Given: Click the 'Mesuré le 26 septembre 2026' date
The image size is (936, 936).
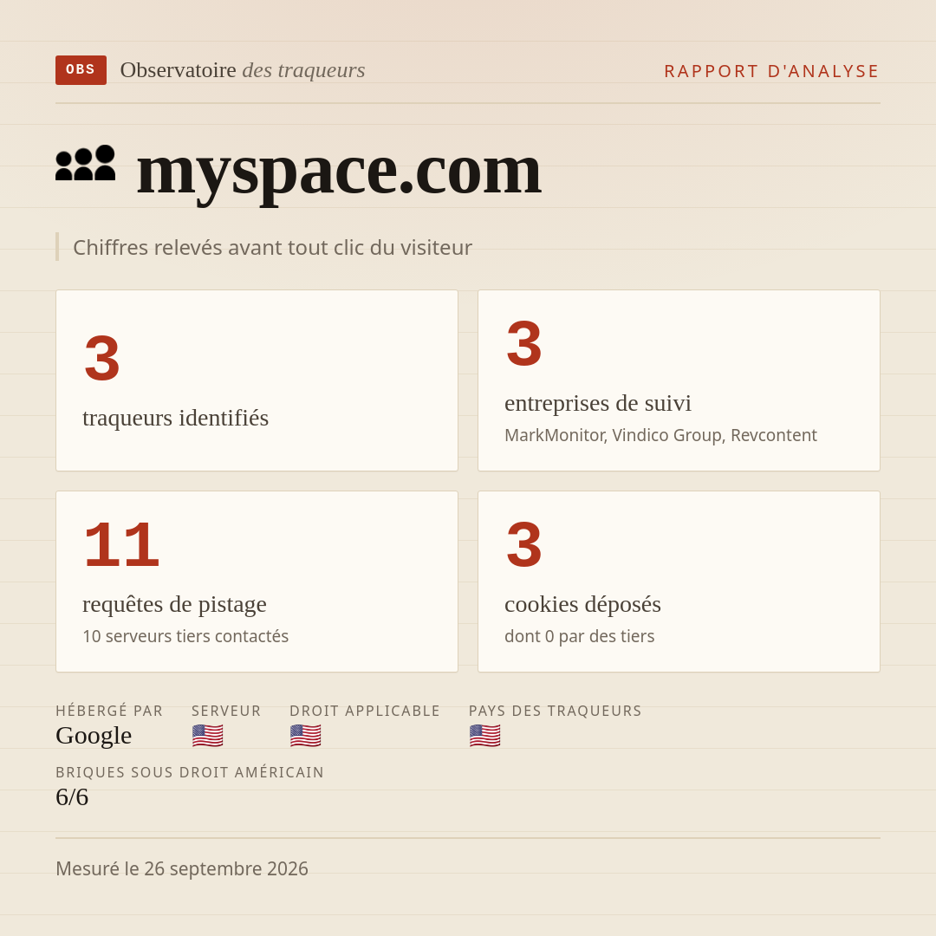Looking at the screenshot, I should coord(182,868).
